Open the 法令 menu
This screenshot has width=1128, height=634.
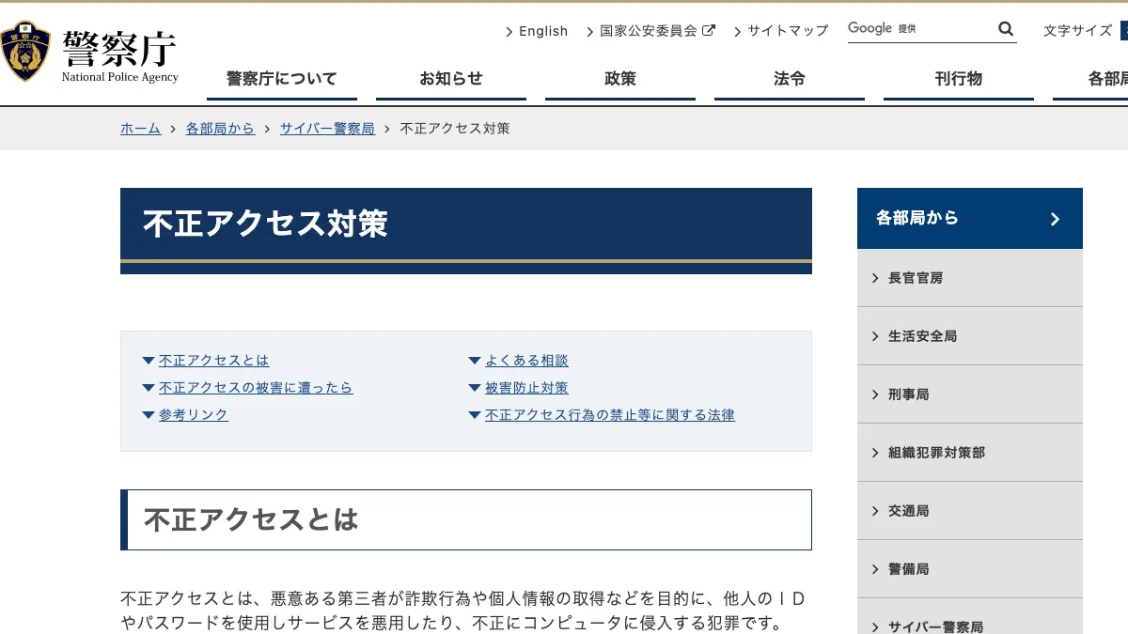(790, 80)
